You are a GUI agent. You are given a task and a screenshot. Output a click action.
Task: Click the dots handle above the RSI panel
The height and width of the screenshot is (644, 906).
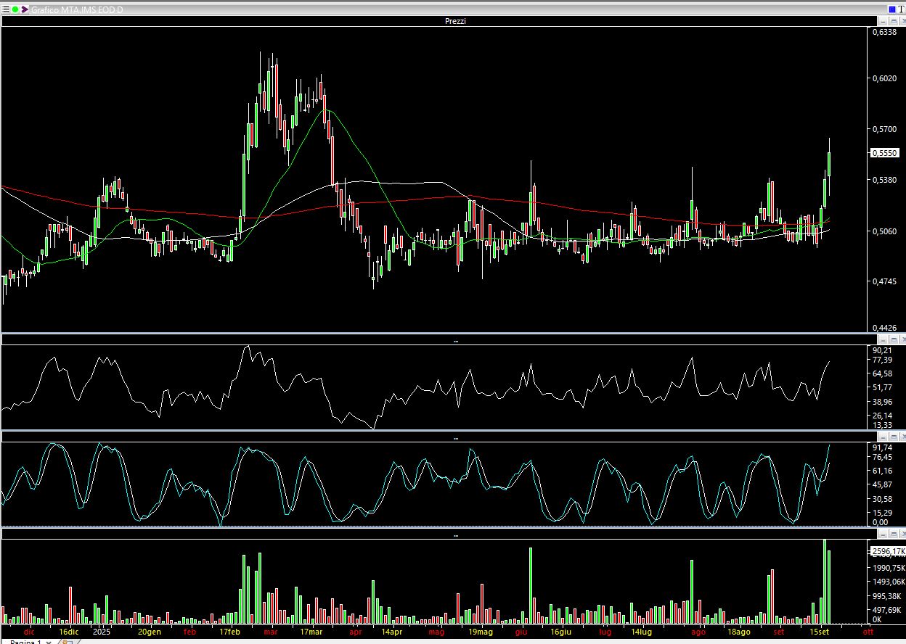(455, 340)
